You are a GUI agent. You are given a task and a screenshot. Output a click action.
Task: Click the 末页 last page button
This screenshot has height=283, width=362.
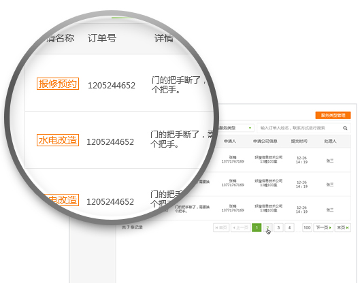[x=343, y=228]
